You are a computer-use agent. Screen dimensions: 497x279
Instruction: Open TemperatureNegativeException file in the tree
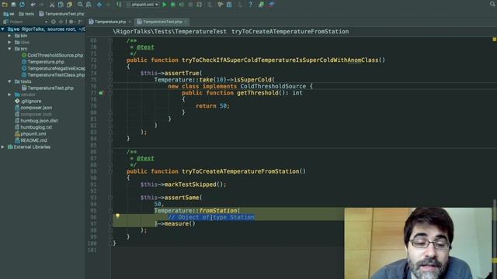pyautogui.click(x=54, y=68)
